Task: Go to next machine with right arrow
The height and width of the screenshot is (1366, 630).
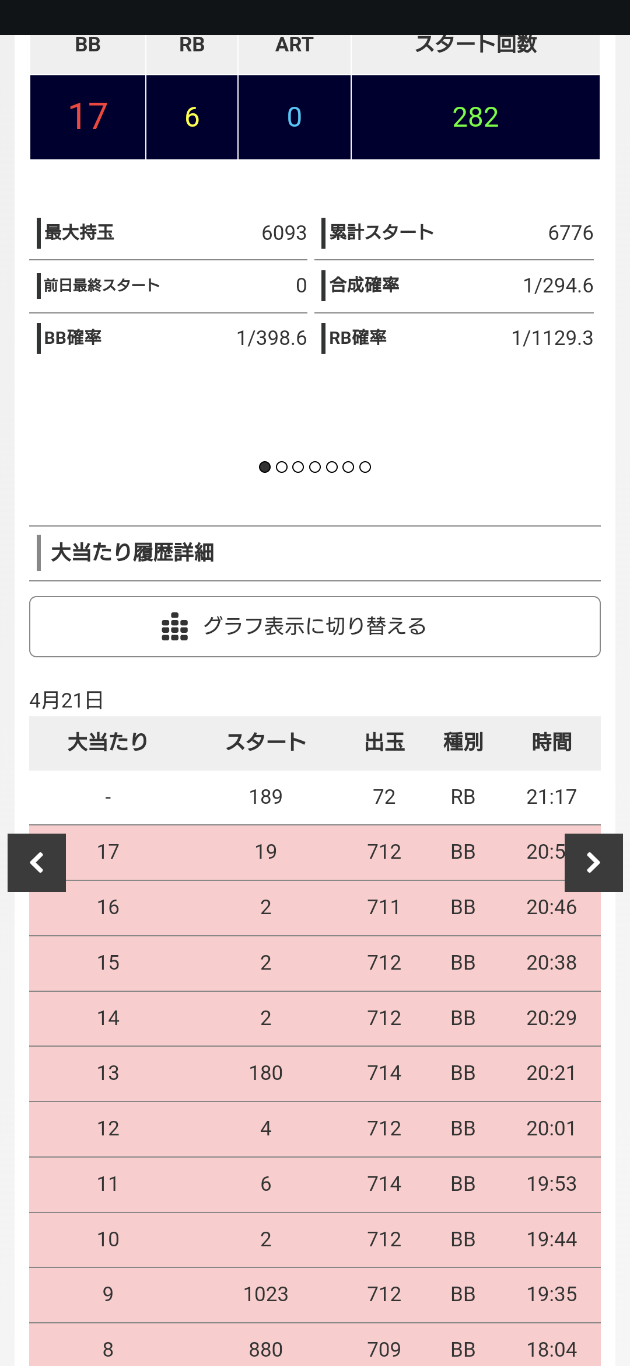Action: 593,862
